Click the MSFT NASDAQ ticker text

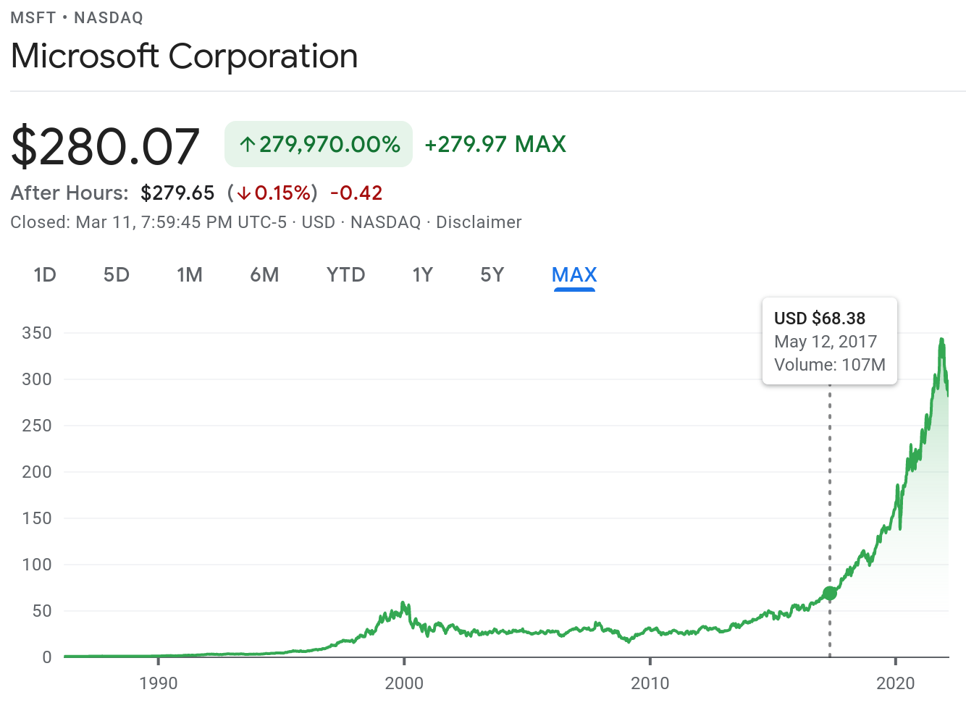[77, 18]
